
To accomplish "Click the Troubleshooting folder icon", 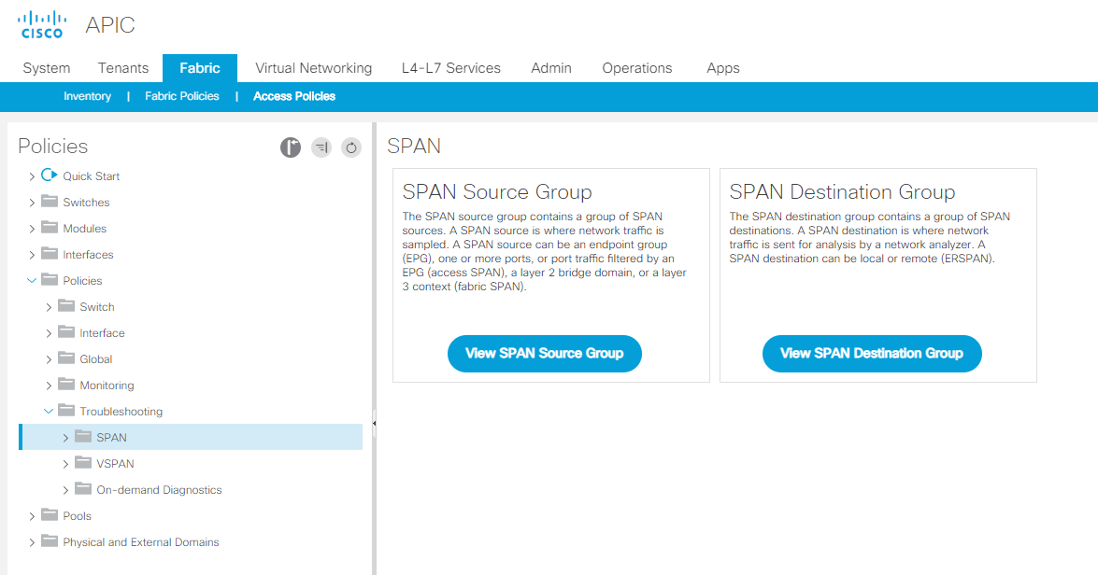I will tap(65, 410).
